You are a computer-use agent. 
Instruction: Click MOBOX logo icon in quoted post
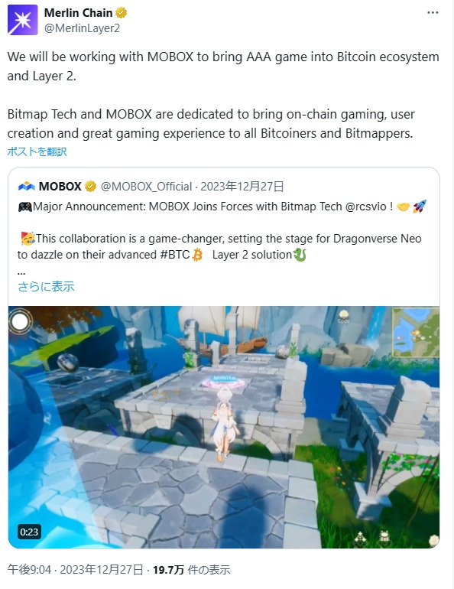26,186
